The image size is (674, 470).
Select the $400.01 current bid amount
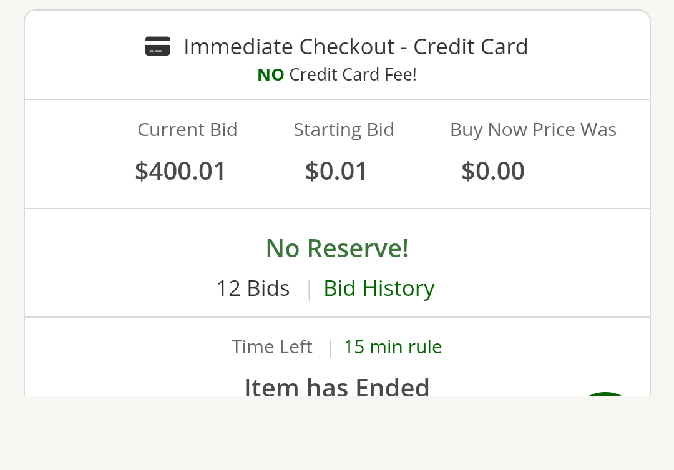[180, 171]
